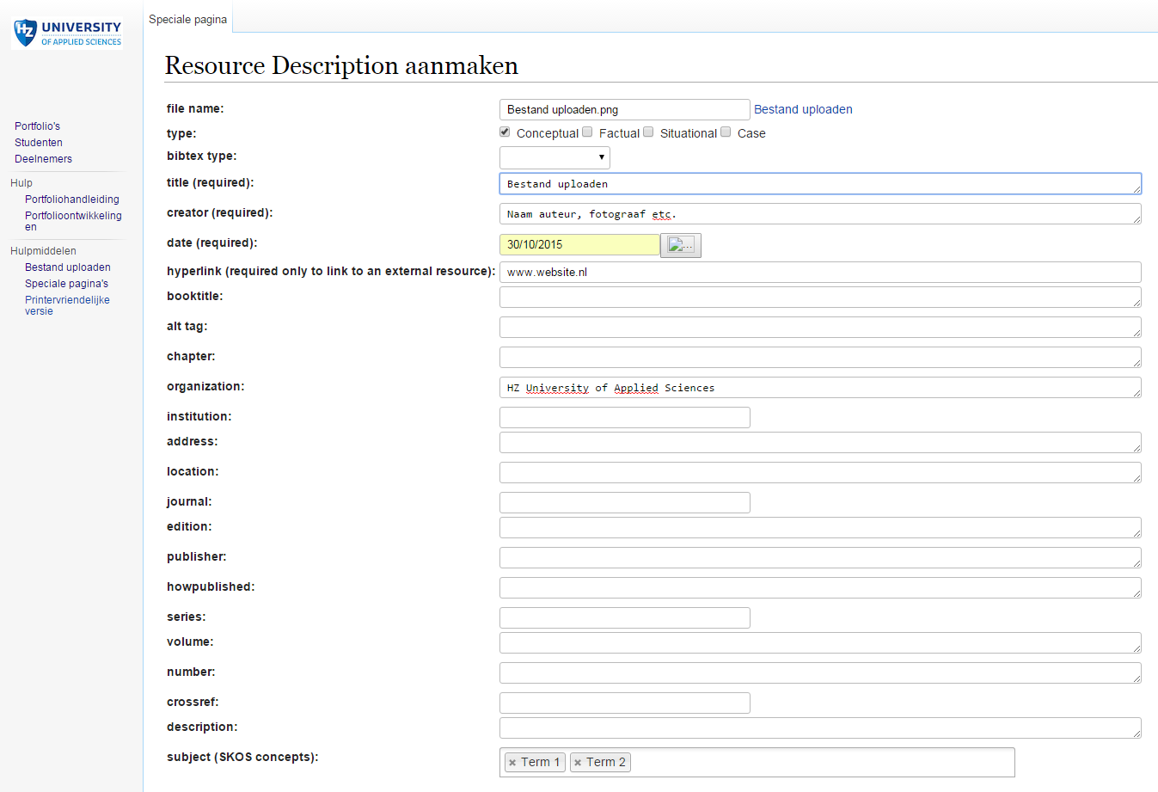Open the Studenten page

(x=38, y=142)
